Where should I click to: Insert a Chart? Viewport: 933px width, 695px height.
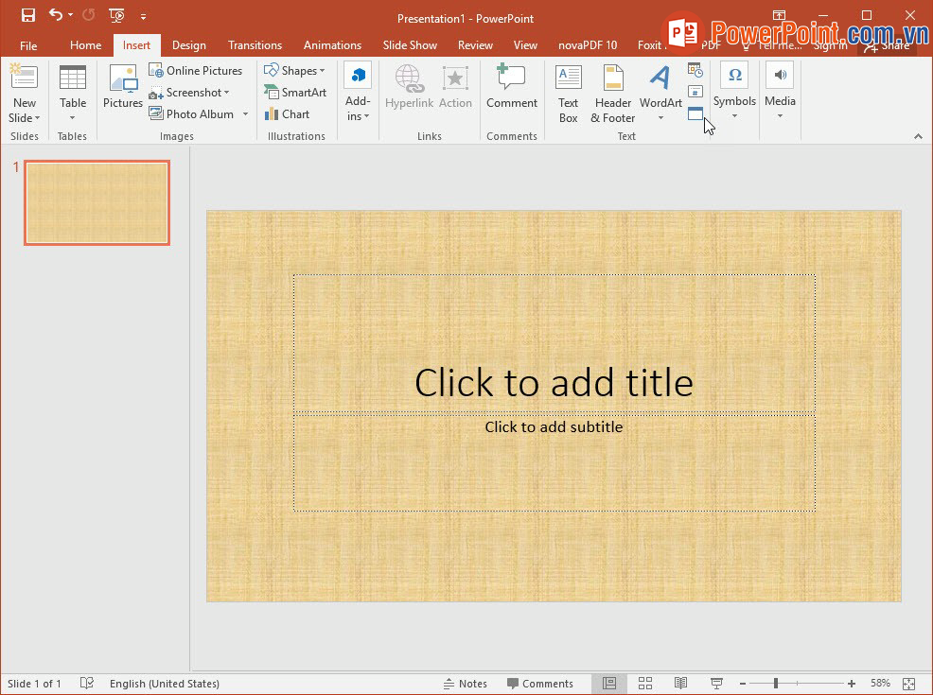tap(287, 114)
